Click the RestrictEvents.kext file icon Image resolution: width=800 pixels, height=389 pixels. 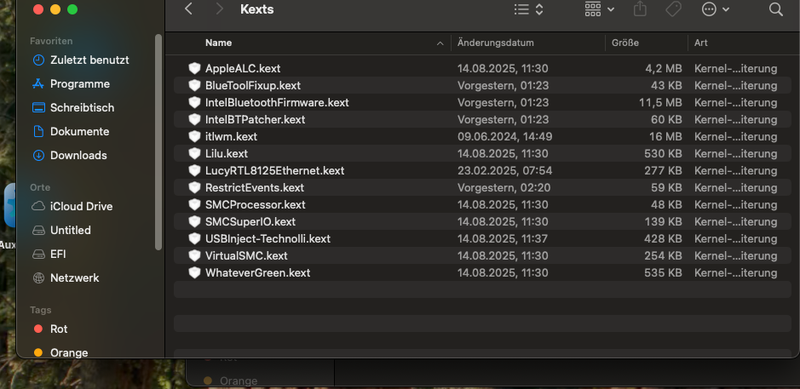(194, 187)
